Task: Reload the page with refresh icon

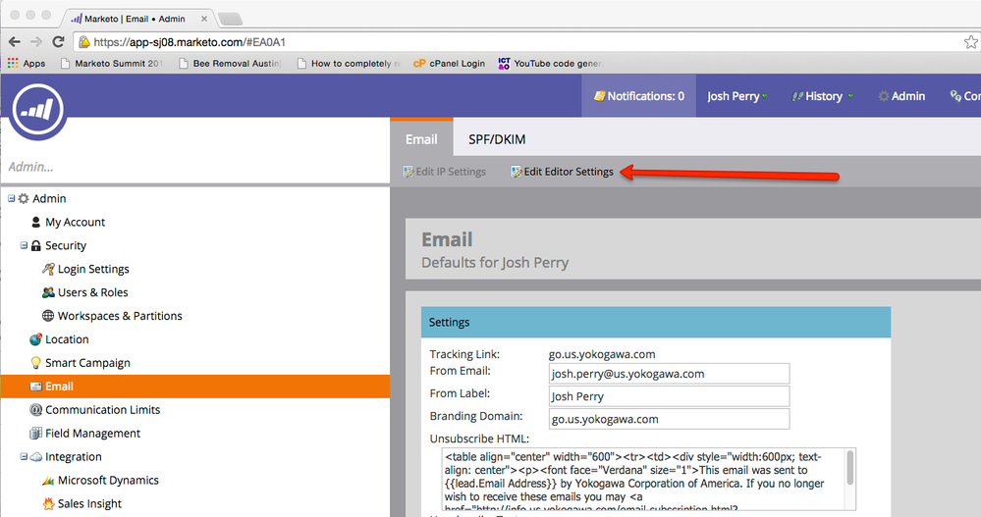Action: [58, 42]
